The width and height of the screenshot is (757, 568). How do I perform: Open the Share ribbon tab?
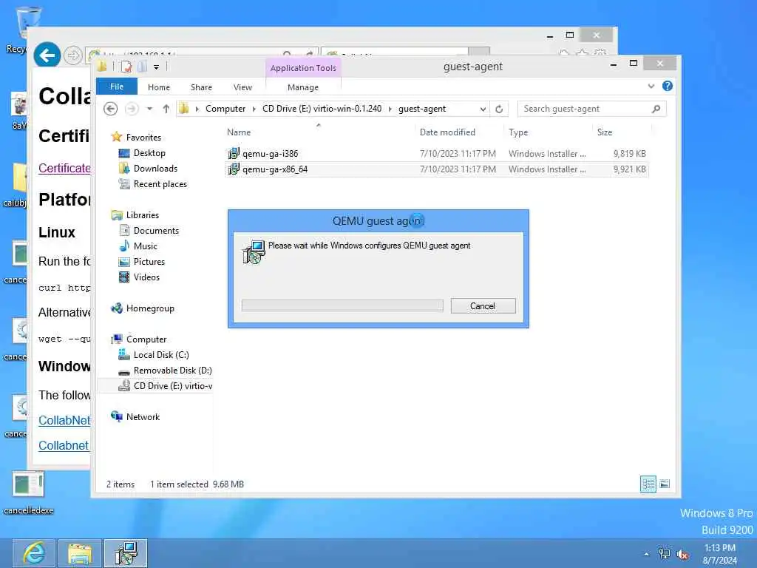coord(201,87)
